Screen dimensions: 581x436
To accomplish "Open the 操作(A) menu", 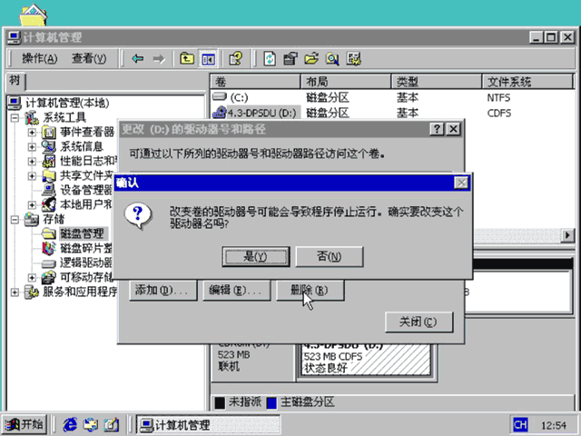I will [40, 58].
